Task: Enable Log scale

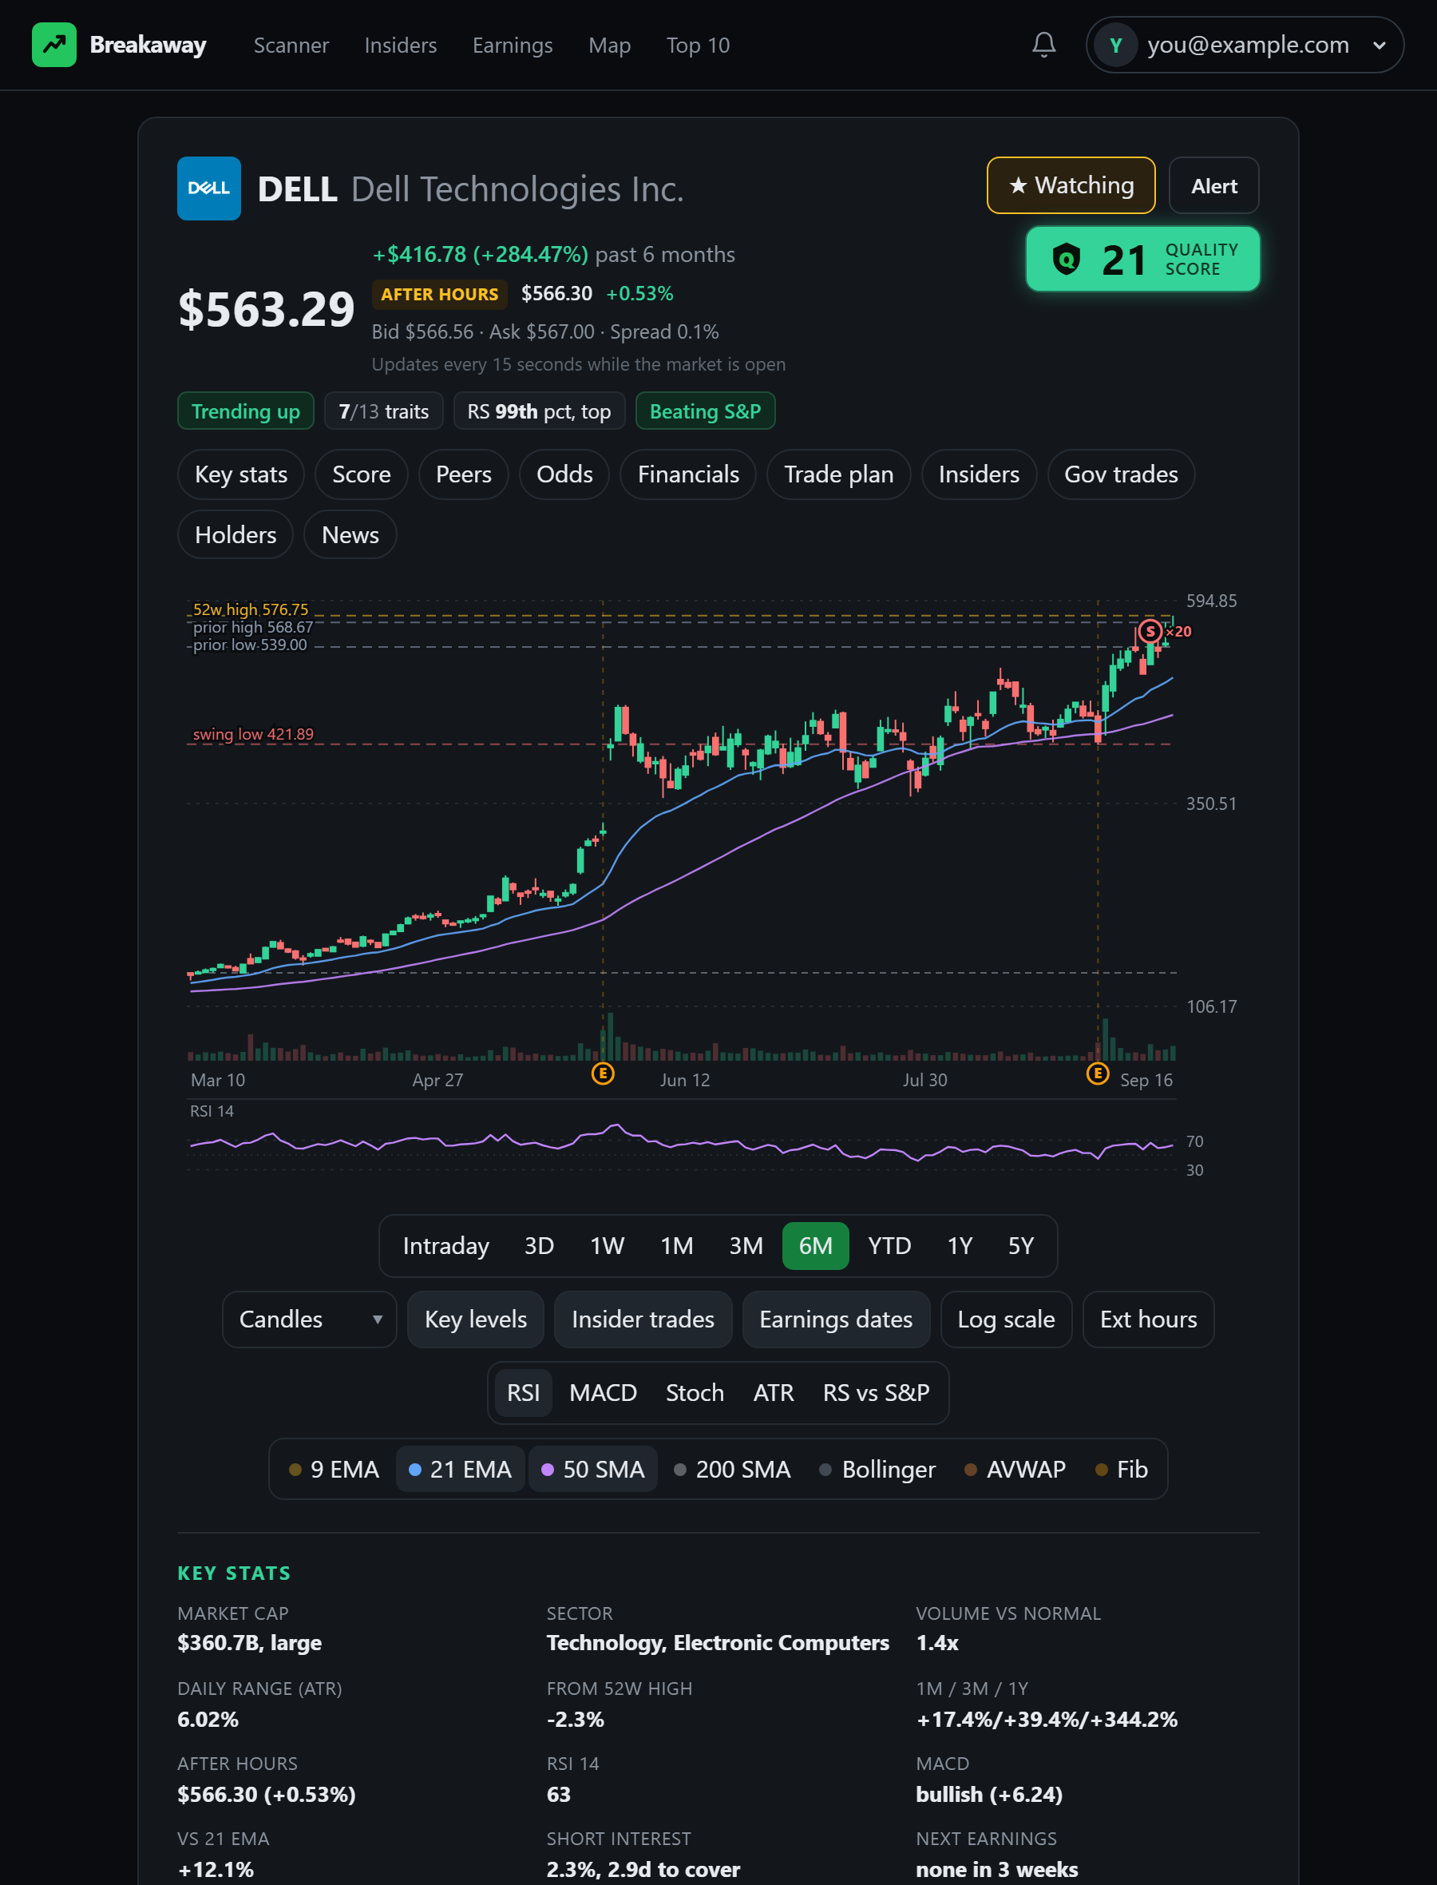Action: click(x=1006, y=1319)
